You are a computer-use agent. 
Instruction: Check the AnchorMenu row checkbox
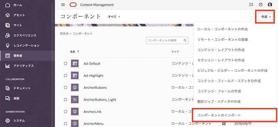coord(65,124)
